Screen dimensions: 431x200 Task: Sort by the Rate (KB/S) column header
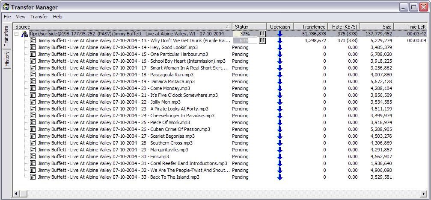[344, 26]
